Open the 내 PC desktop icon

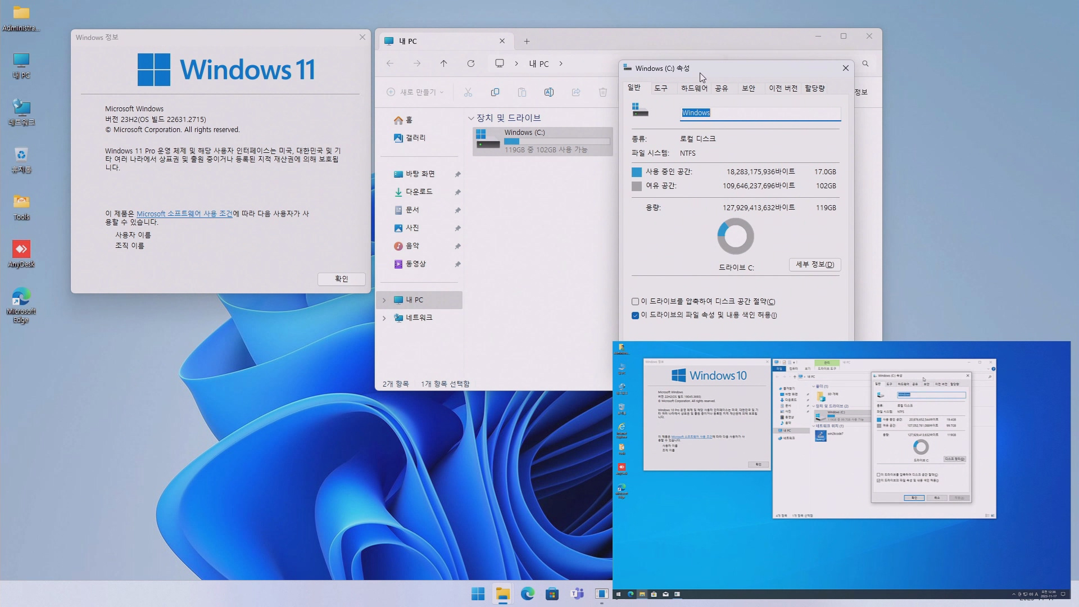(x=21, y=66)
